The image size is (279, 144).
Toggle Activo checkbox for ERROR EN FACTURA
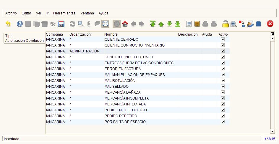tap(223, 69)
